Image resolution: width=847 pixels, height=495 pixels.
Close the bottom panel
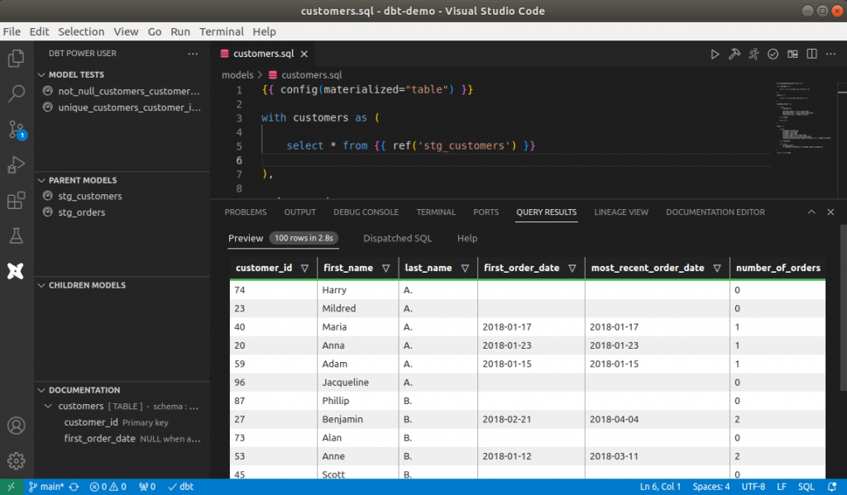coord(830,212)
